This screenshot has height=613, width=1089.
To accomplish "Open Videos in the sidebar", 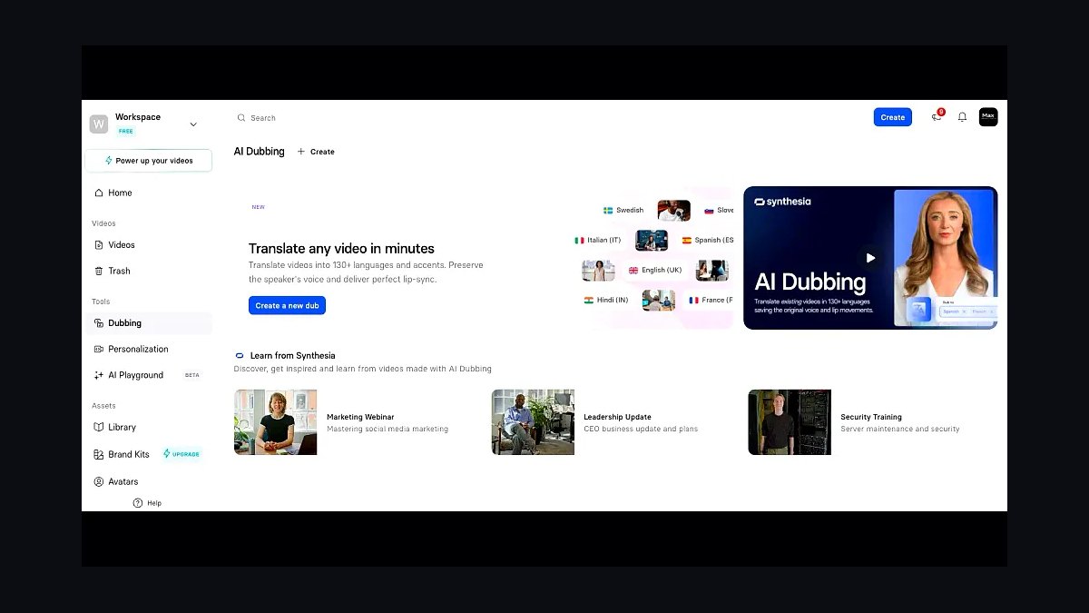I will click(149, 245).
